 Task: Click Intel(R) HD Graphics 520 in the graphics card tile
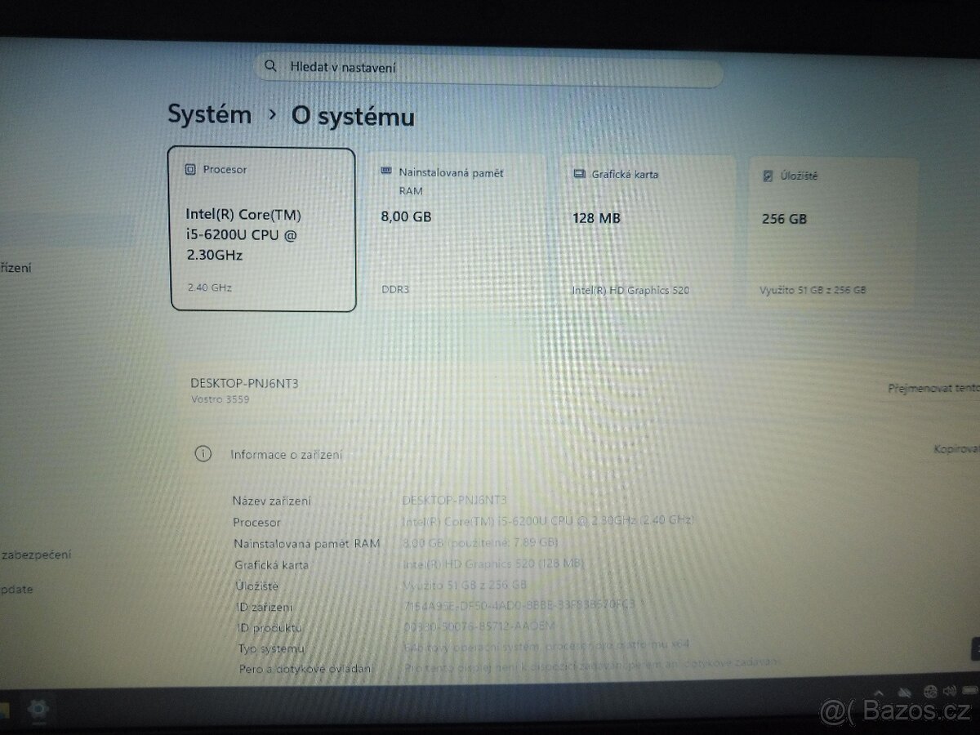coord(630,290)
